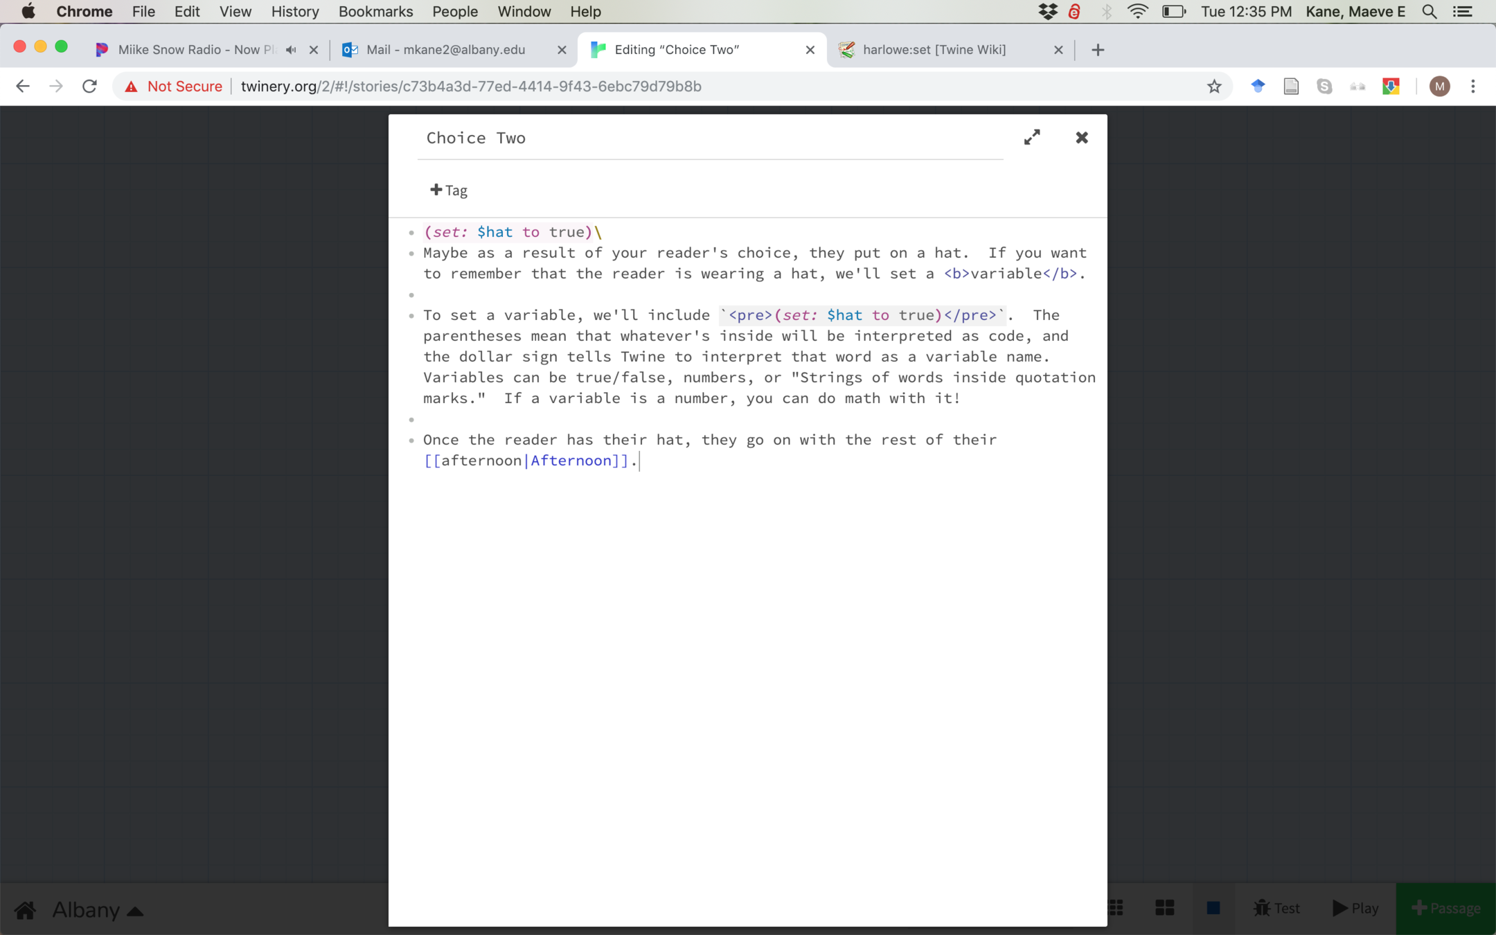Show passages as medium grid icons

pos(1165,908)
